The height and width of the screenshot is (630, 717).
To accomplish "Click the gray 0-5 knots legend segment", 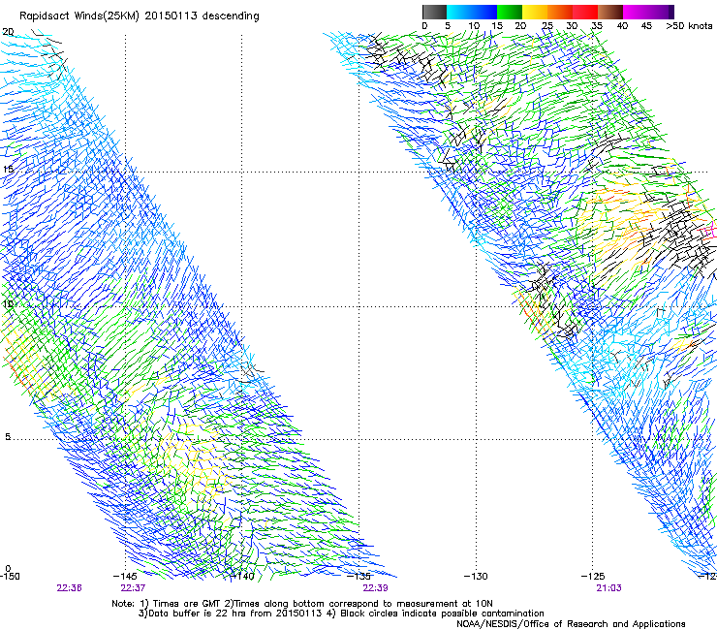I will [434, 12].
